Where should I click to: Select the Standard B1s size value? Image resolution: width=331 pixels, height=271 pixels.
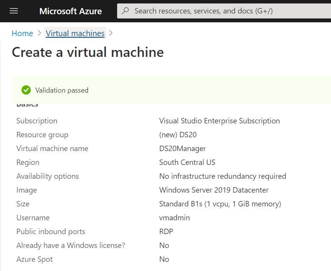(x=220, y=204)
